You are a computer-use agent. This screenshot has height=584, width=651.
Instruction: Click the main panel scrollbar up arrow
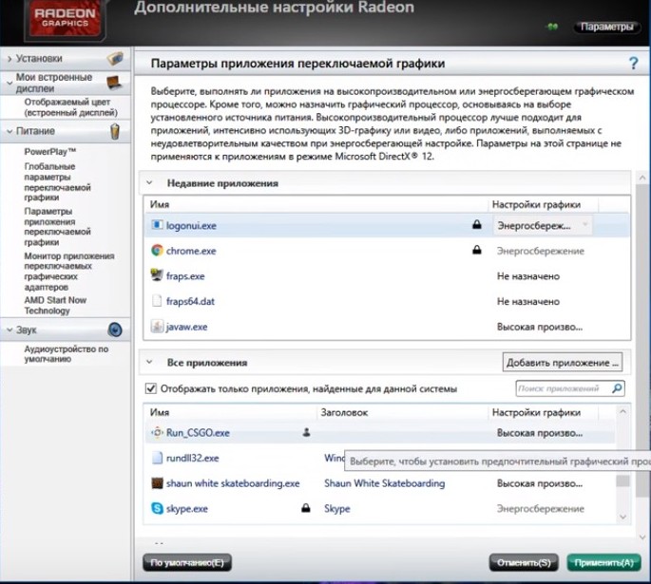[x=642, y=178]
